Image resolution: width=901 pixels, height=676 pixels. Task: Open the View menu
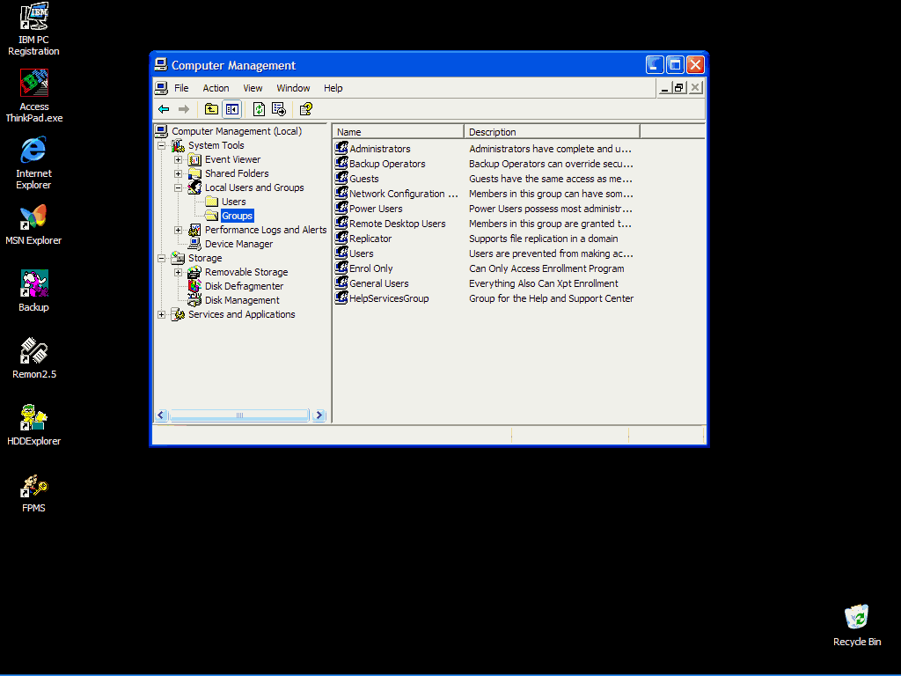click(x=253, y=88)
